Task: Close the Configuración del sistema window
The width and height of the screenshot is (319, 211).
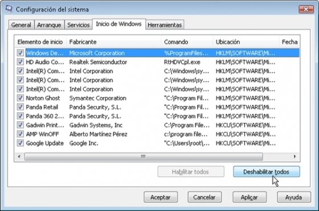Action: [x=306, y=9]
